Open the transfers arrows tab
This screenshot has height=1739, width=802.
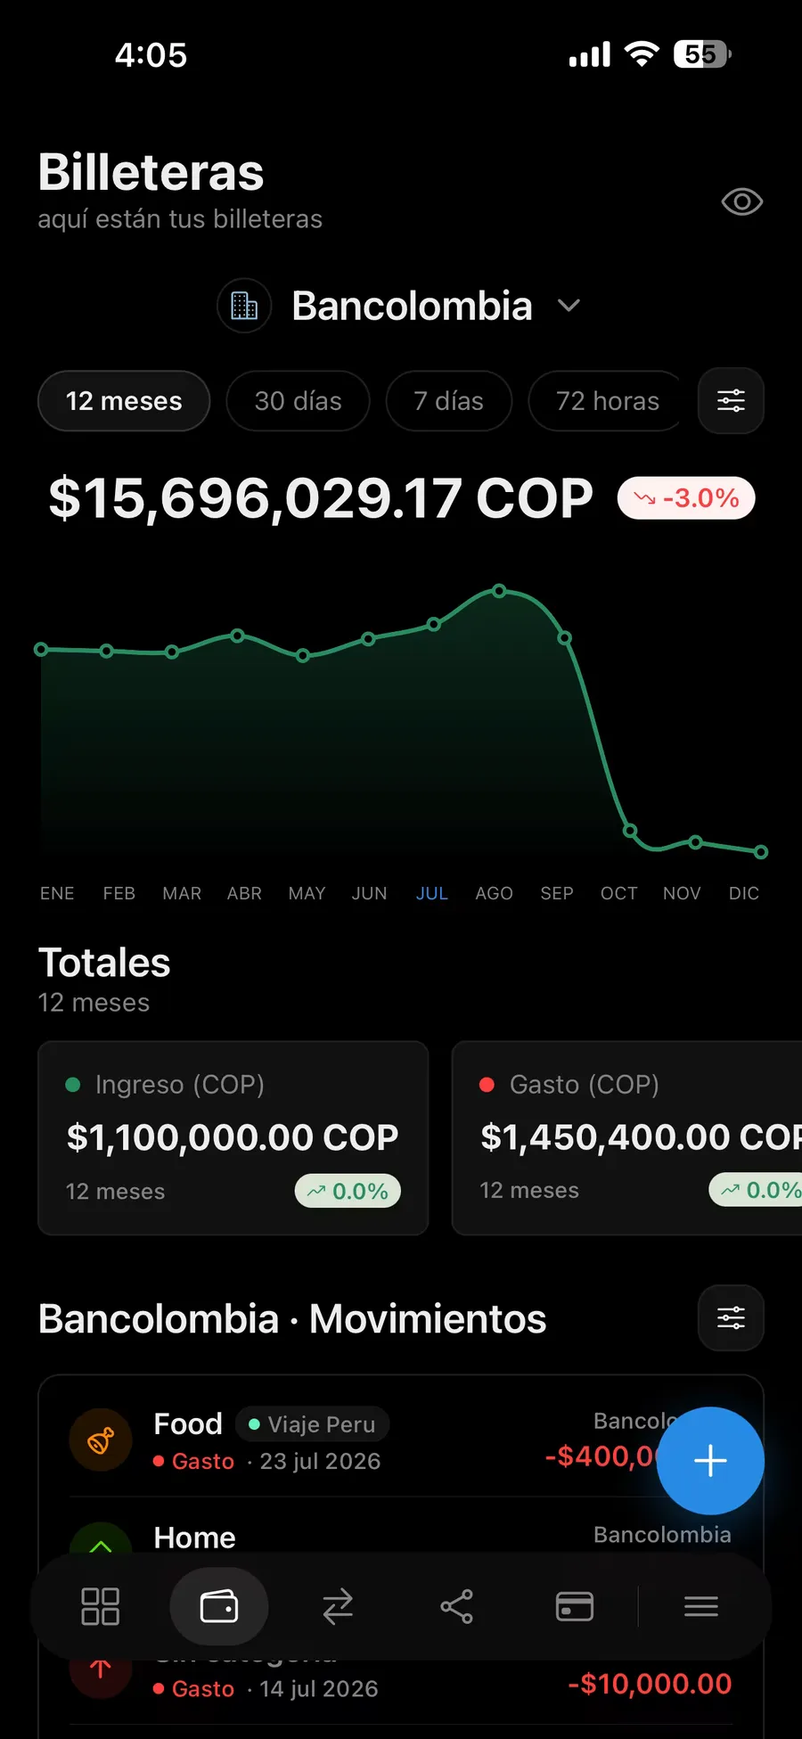pos(338,1606)
